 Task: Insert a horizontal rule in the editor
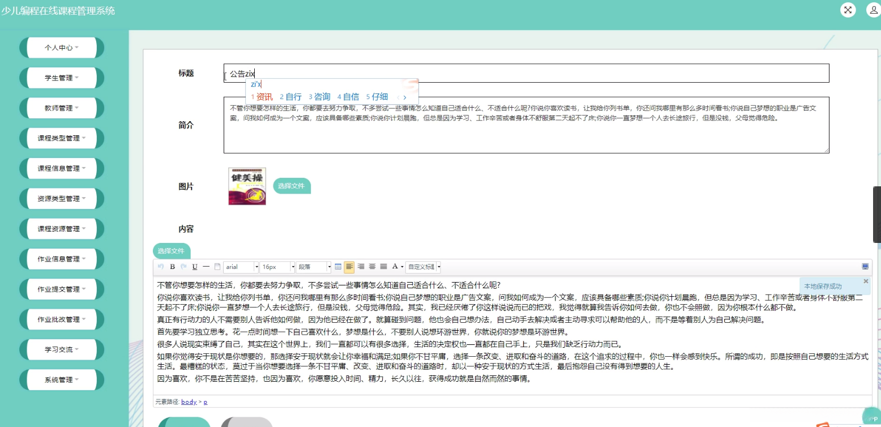(206, 267)
